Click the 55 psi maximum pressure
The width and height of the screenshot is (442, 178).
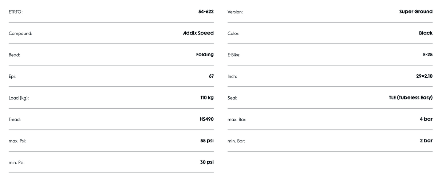[x=207, y=141]
